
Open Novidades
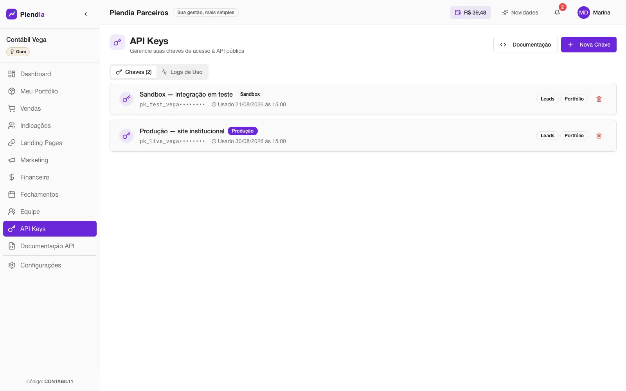click(x=520, y=13)
